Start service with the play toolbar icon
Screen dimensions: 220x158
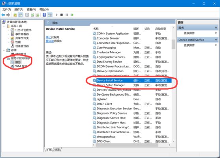(56, 15)
